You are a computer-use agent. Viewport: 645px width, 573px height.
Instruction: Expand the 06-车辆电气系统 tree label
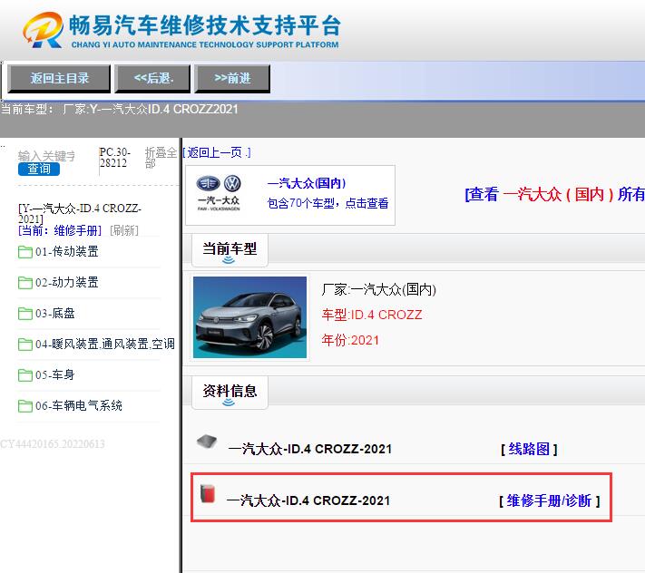point(79,405)
